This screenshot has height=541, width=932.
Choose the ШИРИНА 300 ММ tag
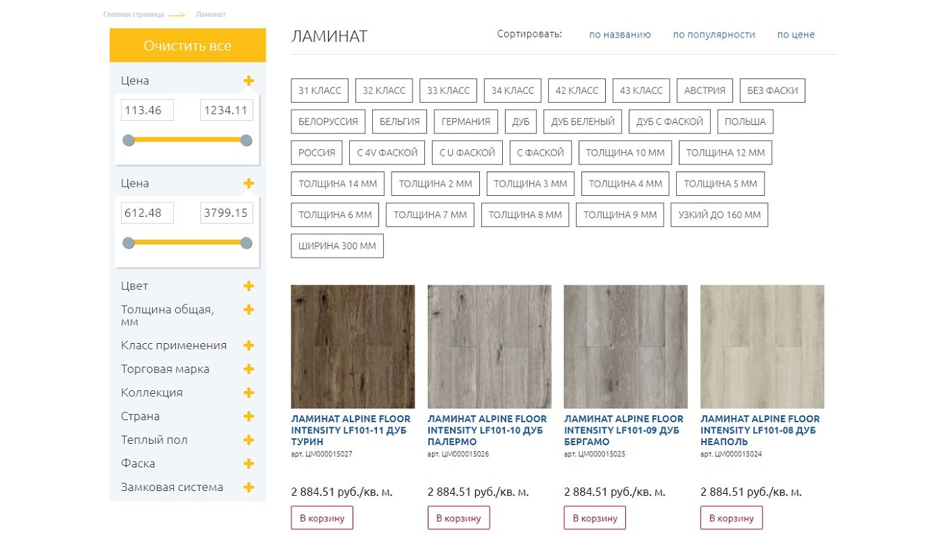(337, 246)
